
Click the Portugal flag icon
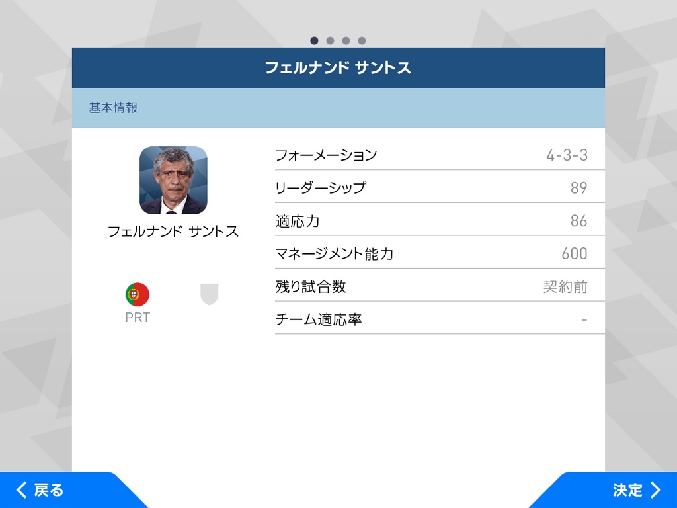pyautogui.click(x=138, y=294)
